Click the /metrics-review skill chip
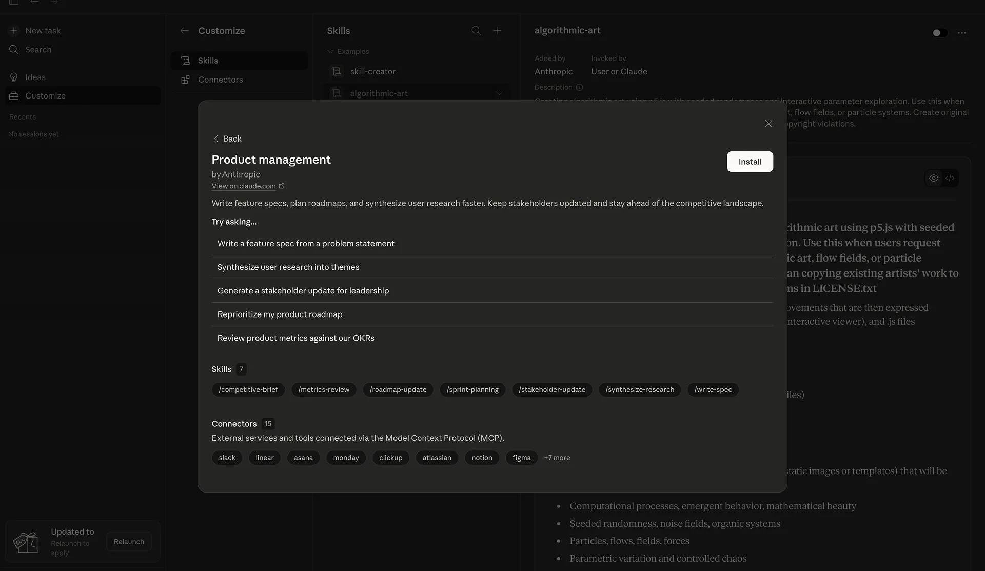Image resolution: width=985 pixels, height=571 pixels. click(324, 390)
